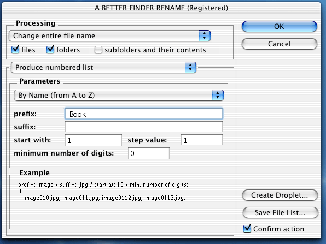
Task: Click Cancel to dismiss the dialog
Action: (x=279, y=44)
